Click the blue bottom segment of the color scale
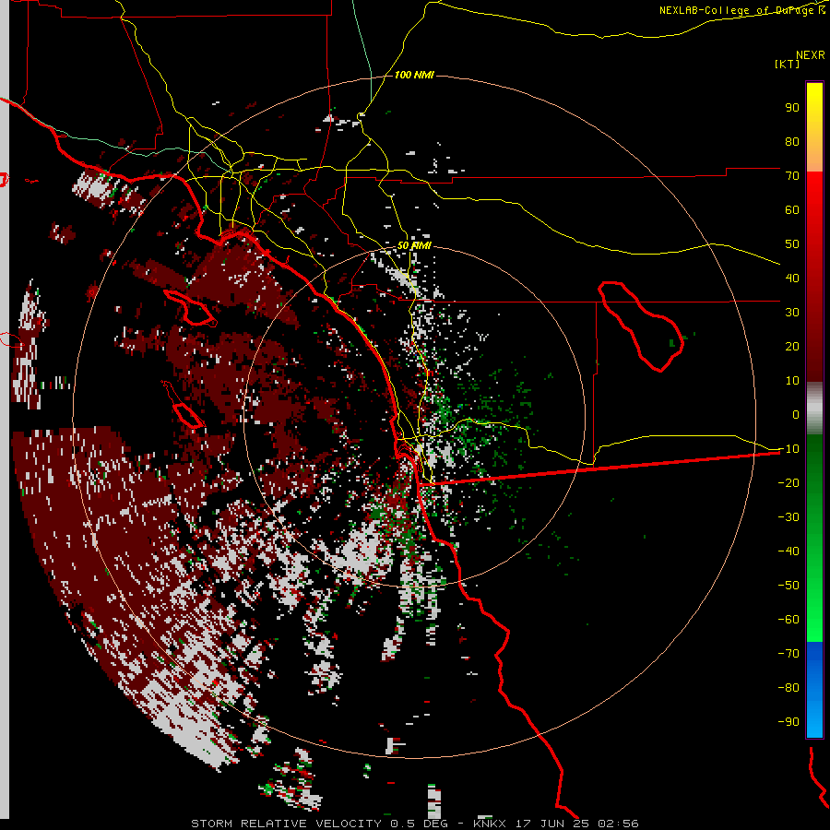Screen dimensions: 830x830 tap(814, 690)
